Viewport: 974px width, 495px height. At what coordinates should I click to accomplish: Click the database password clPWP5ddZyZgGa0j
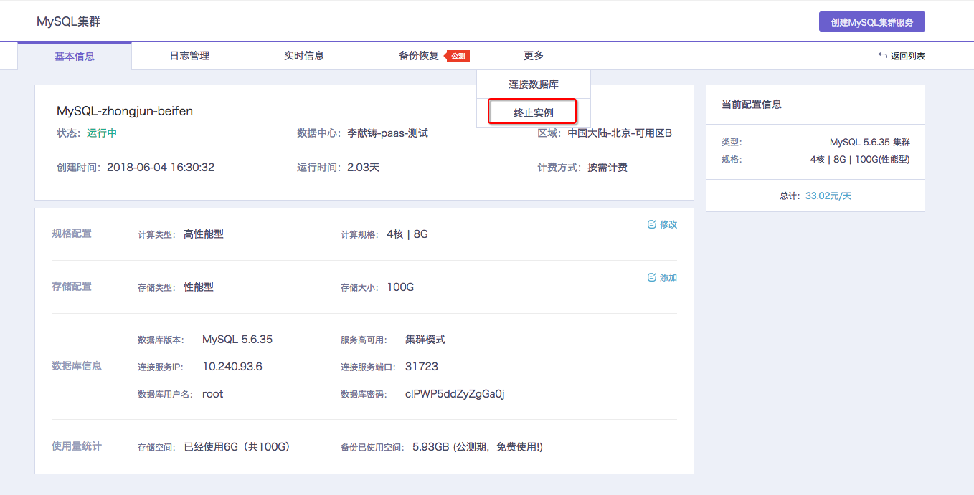pyautogui.click(x=455, y=394)
